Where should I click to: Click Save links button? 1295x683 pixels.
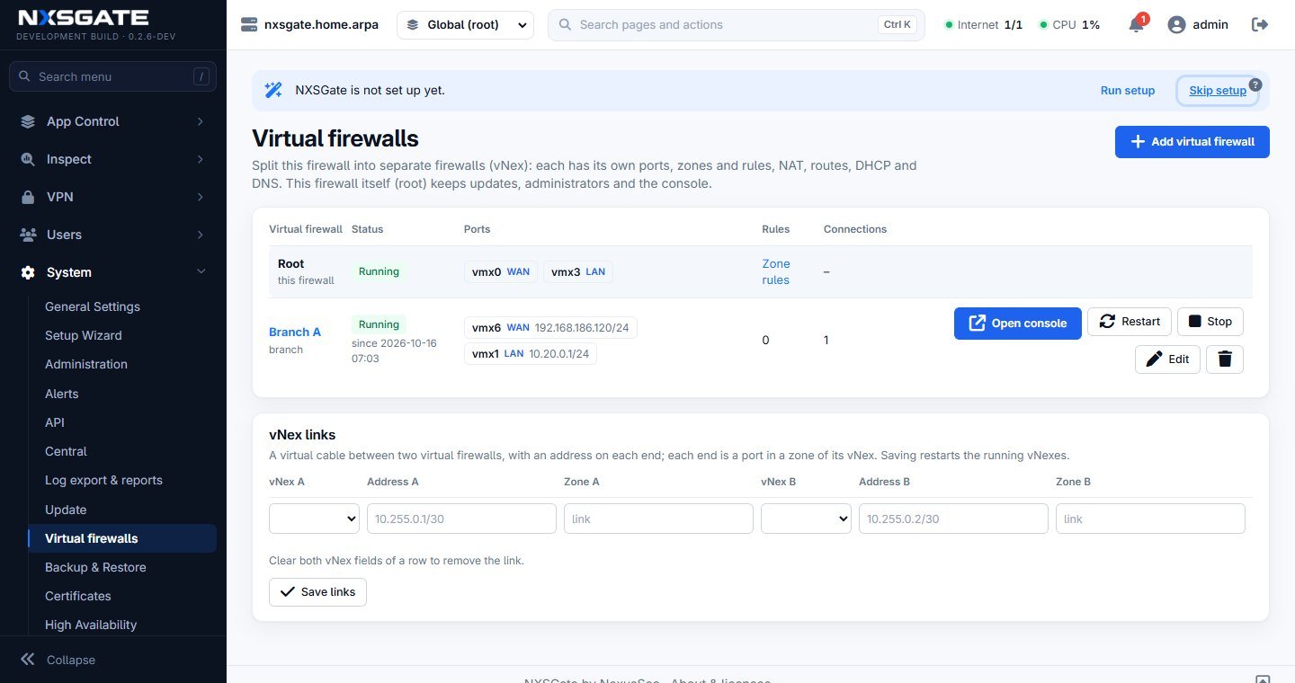coord(317,591)
